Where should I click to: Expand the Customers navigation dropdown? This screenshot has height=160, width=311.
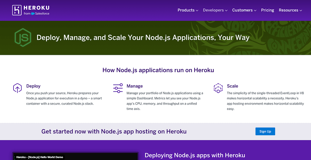(x=244, y=10)
